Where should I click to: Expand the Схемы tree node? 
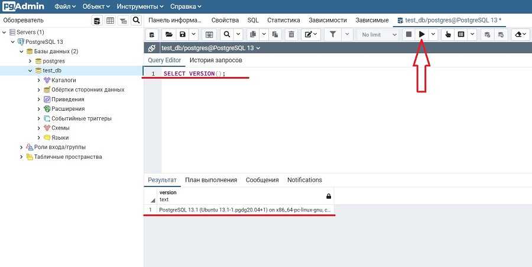pos(39,128)
